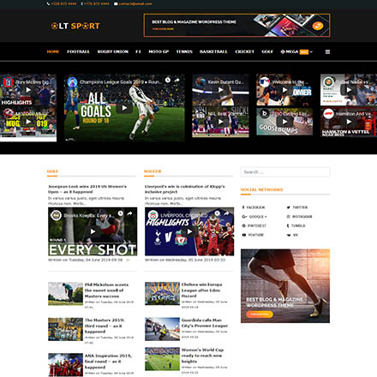Open The Masters 2019 third round article
Screen dimensions: 377x377
tap(105, 326)
